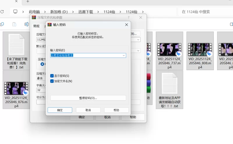Click the ? help icon of archive dialog
This screenshot has width=233, height=144.
point(128,17)
